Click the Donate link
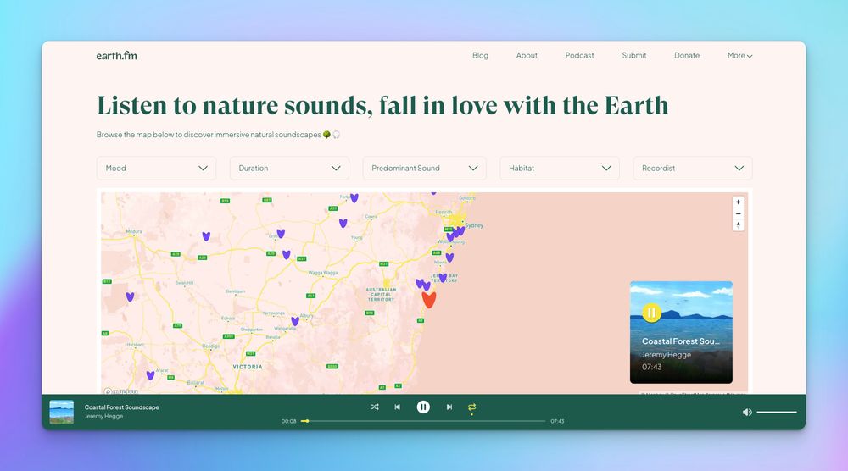Image resolution: width=848 pixels, height=471 pixels. coord(687,56)
